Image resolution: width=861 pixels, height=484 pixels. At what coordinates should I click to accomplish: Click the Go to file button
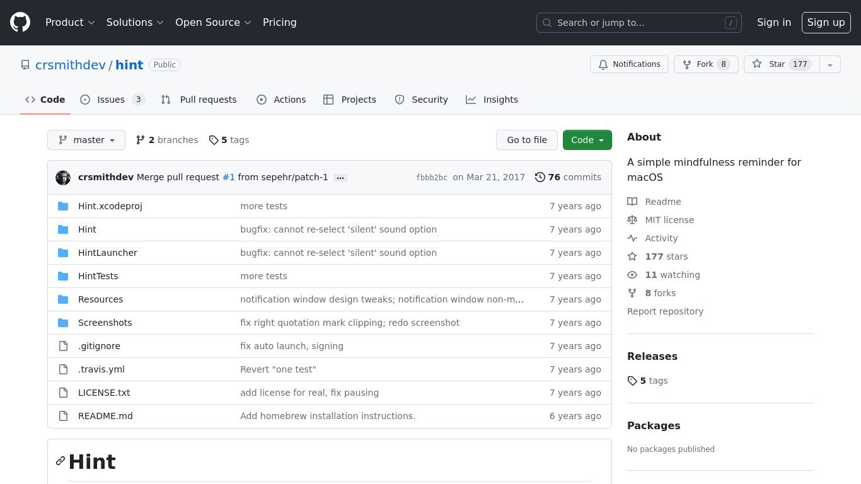pyautogui.click(x=527, y=140)
